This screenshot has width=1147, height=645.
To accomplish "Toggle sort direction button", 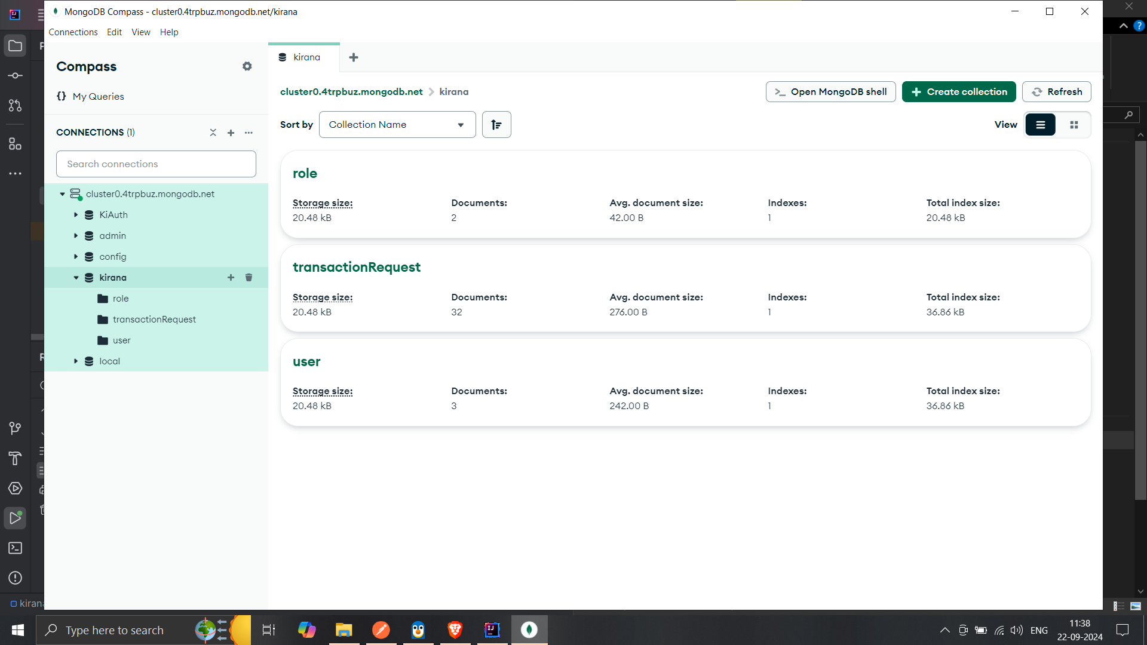I will tap(496, 124).
